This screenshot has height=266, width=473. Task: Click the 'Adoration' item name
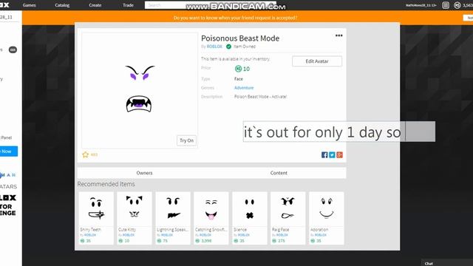[319, 230]
